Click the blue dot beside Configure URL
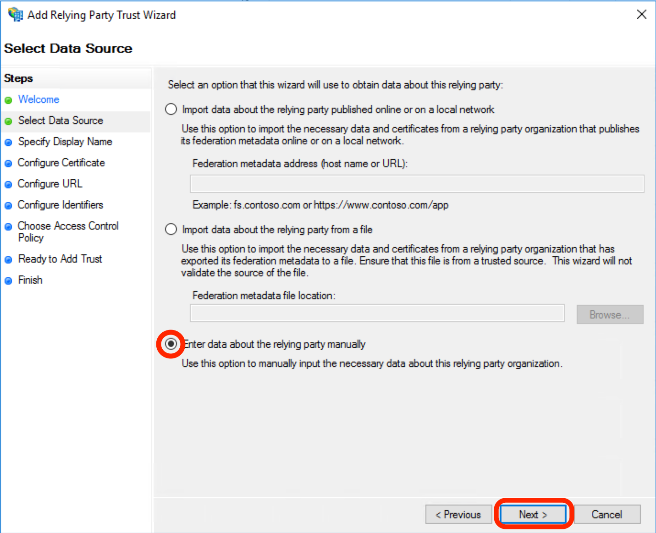 click(x=8, y=184)
